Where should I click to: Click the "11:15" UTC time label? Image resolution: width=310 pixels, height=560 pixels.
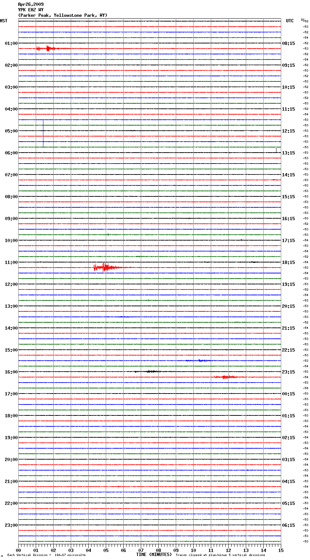pos(288,109)
